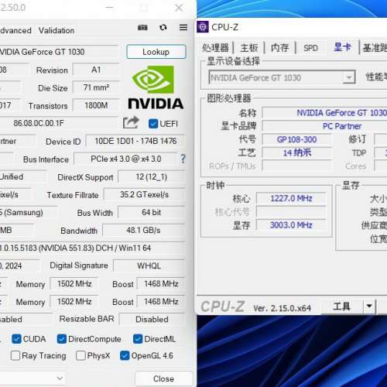Click the Lookup button
The image size is (387, 387).
pos(156,52)
